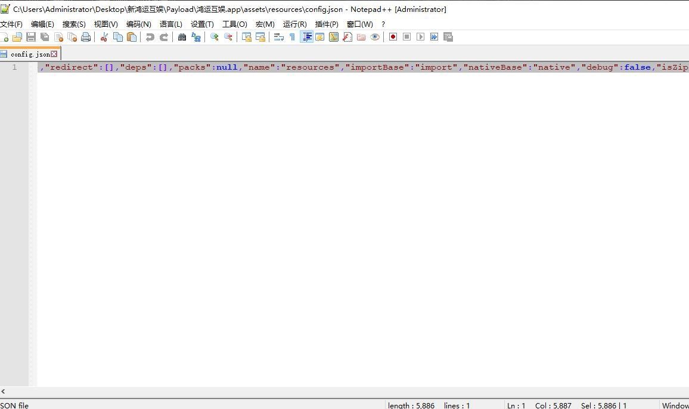689x409 pixels.
Task: Expand the 插件(P) plugins menu
Action: tap(326, 24)
